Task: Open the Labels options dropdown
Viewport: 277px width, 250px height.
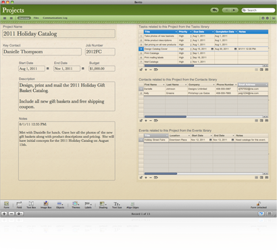Action: (x=88, y=205)
